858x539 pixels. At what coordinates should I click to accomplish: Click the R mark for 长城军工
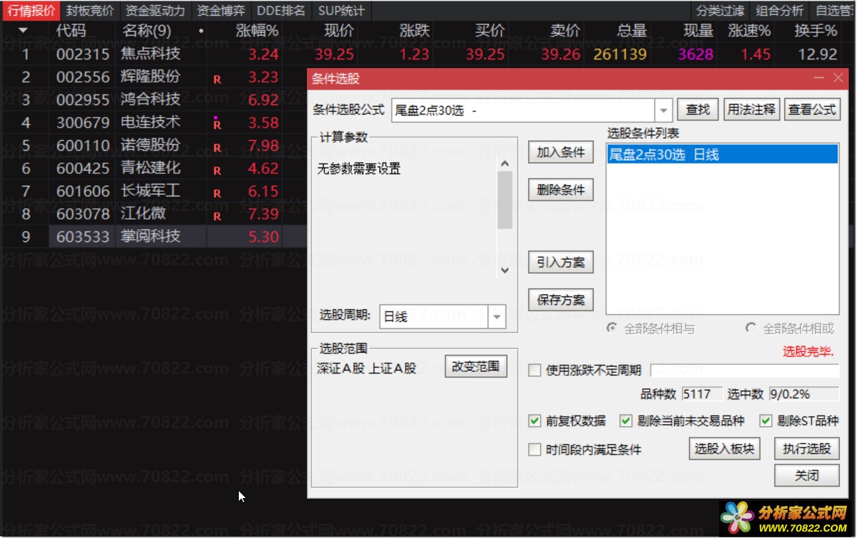[x=217, y=194]
